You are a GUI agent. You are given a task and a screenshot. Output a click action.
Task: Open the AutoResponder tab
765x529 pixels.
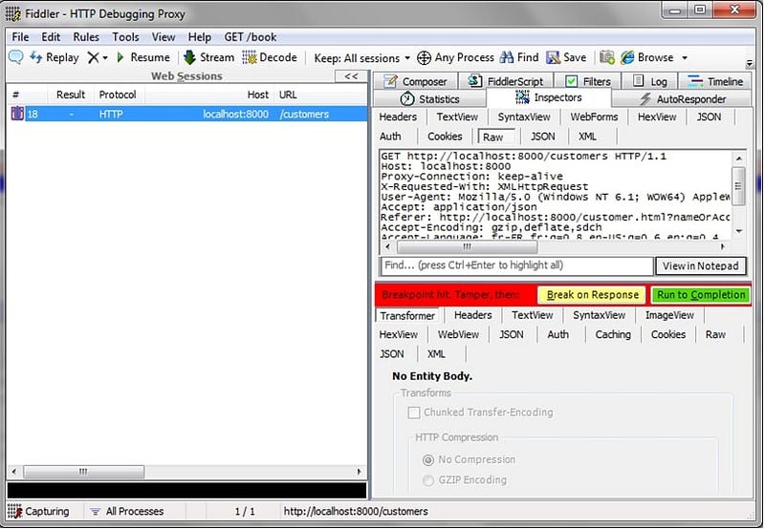point(682,99)
